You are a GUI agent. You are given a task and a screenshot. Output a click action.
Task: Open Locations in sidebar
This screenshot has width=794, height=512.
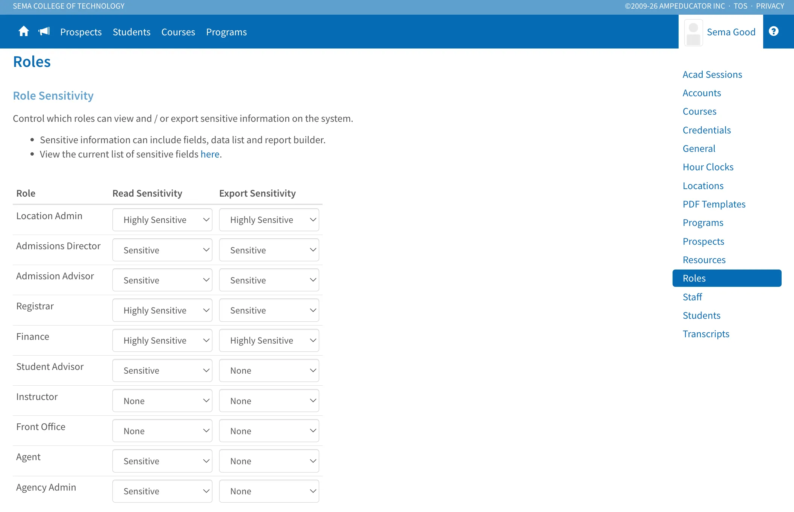[x=703, y=186]
